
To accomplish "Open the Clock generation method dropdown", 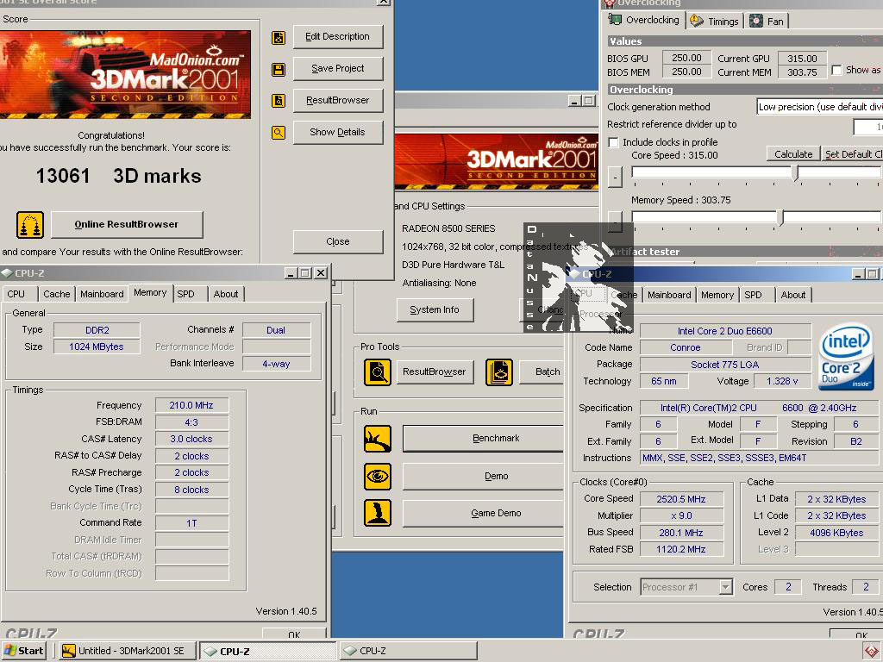I will coord(819,107).
